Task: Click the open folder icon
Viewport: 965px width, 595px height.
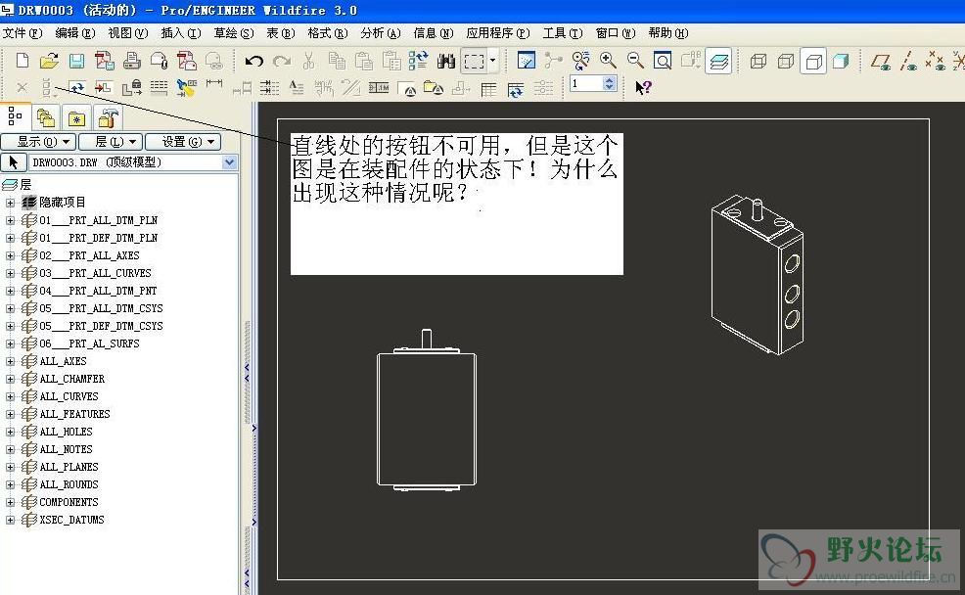Action: (49, 61)
